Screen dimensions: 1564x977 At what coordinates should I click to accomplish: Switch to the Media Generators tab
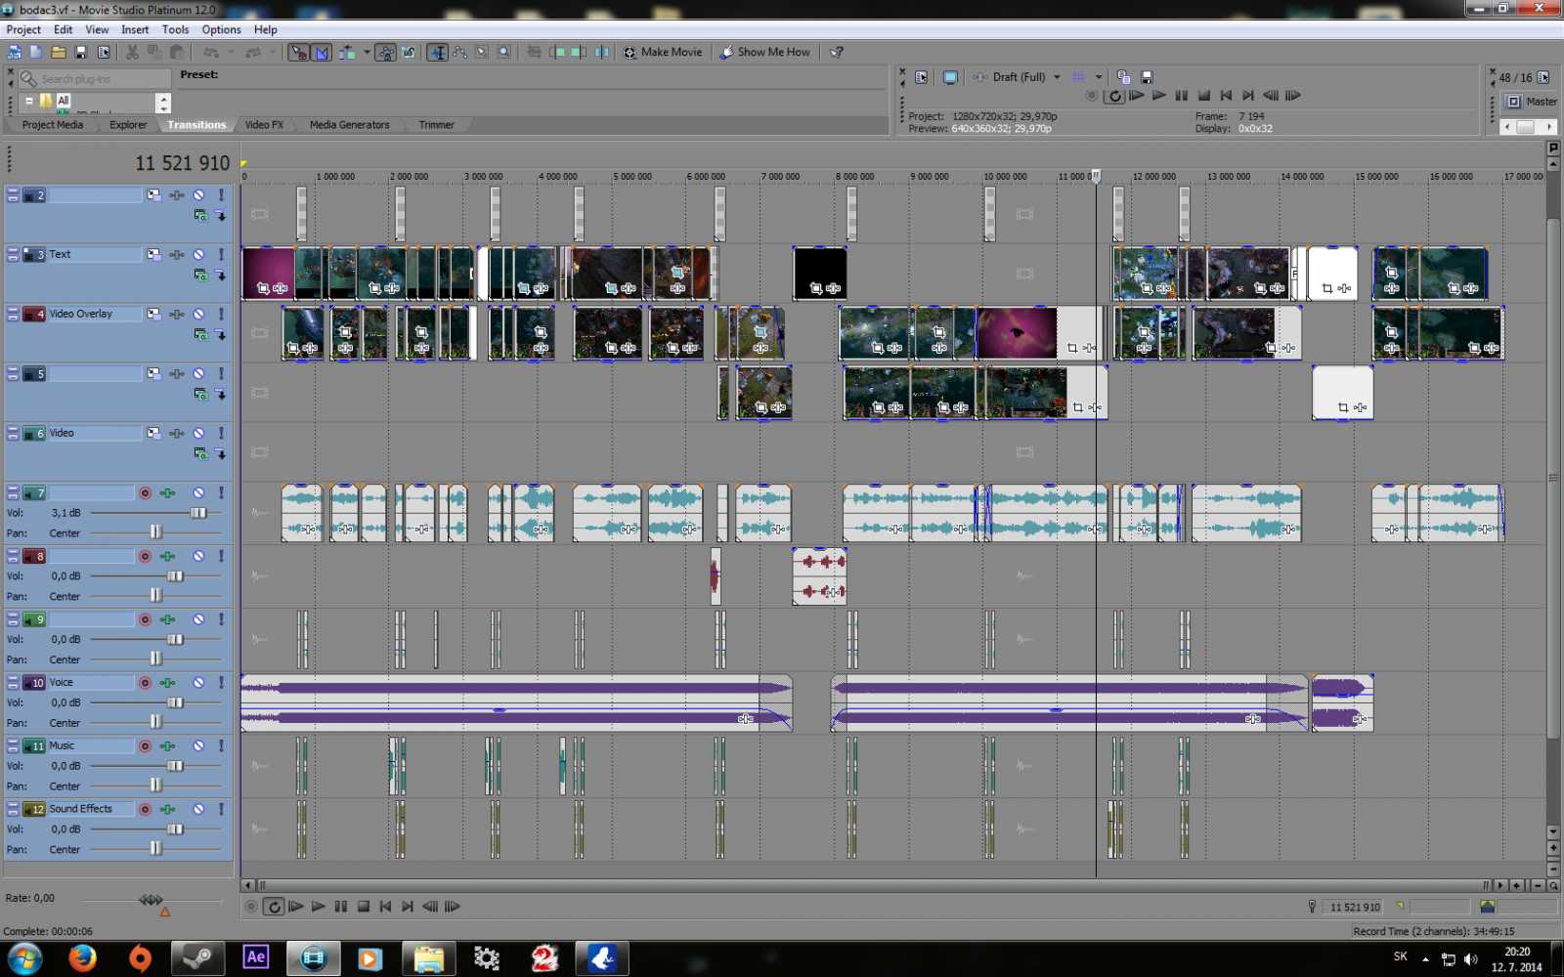pyautogui.click(x=349, y=125)
